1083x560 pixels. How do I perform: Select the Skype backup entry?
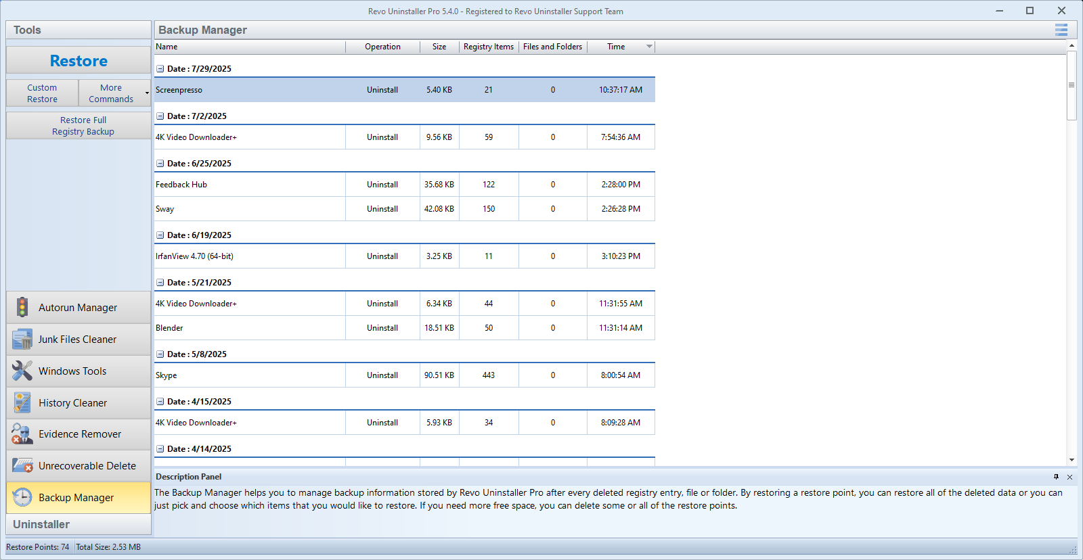click(x=167, y=375)
